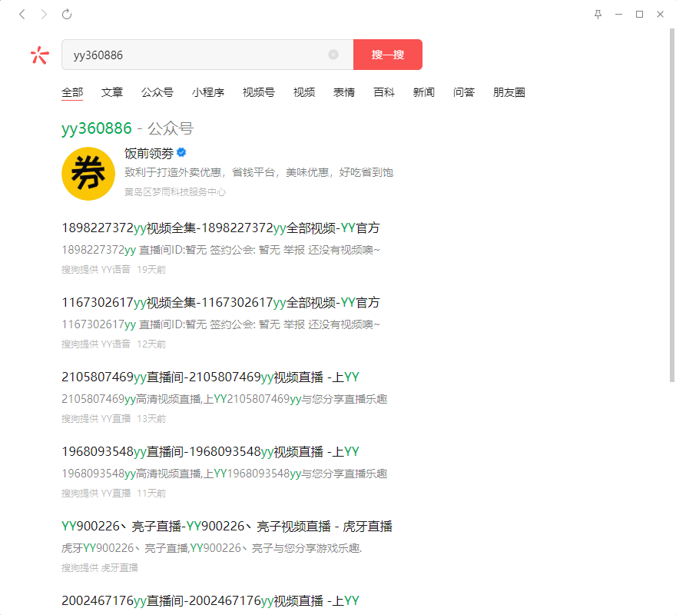
Task: Click the yellow 券 account avatar
Action: click(88, 174)
